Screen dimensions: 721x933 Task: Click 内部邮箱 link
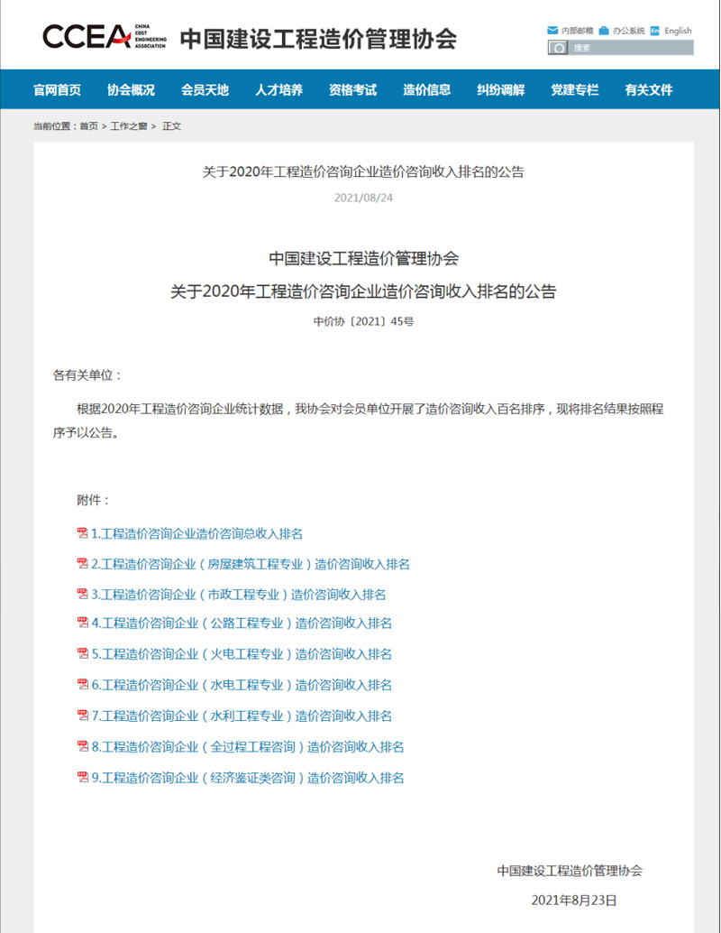point(577,31)
